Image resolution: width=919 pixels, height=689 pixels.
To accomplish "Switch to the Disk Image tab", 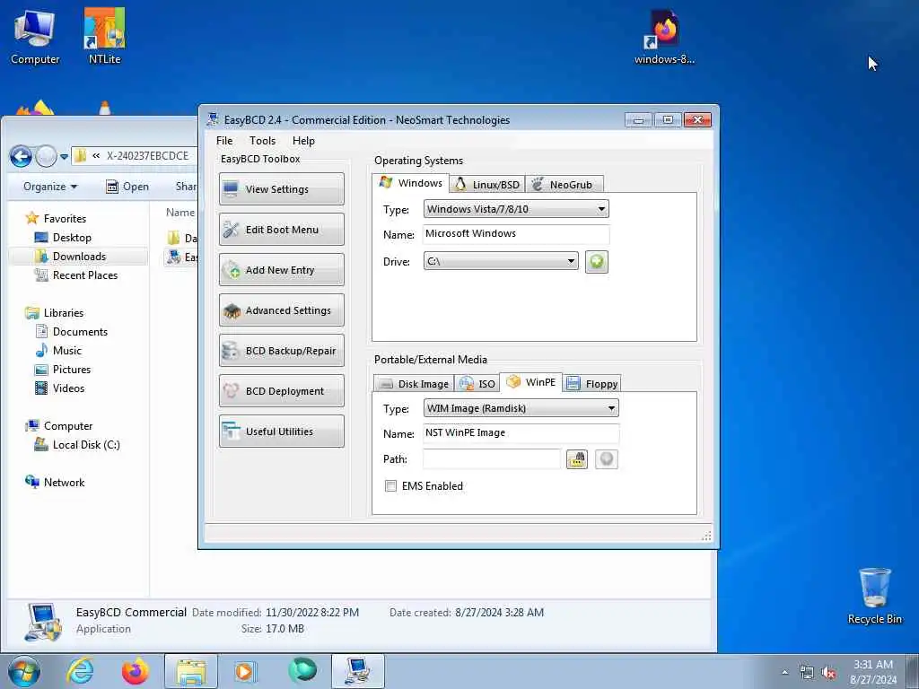I will pyautogui.click(x=414, y=384).
